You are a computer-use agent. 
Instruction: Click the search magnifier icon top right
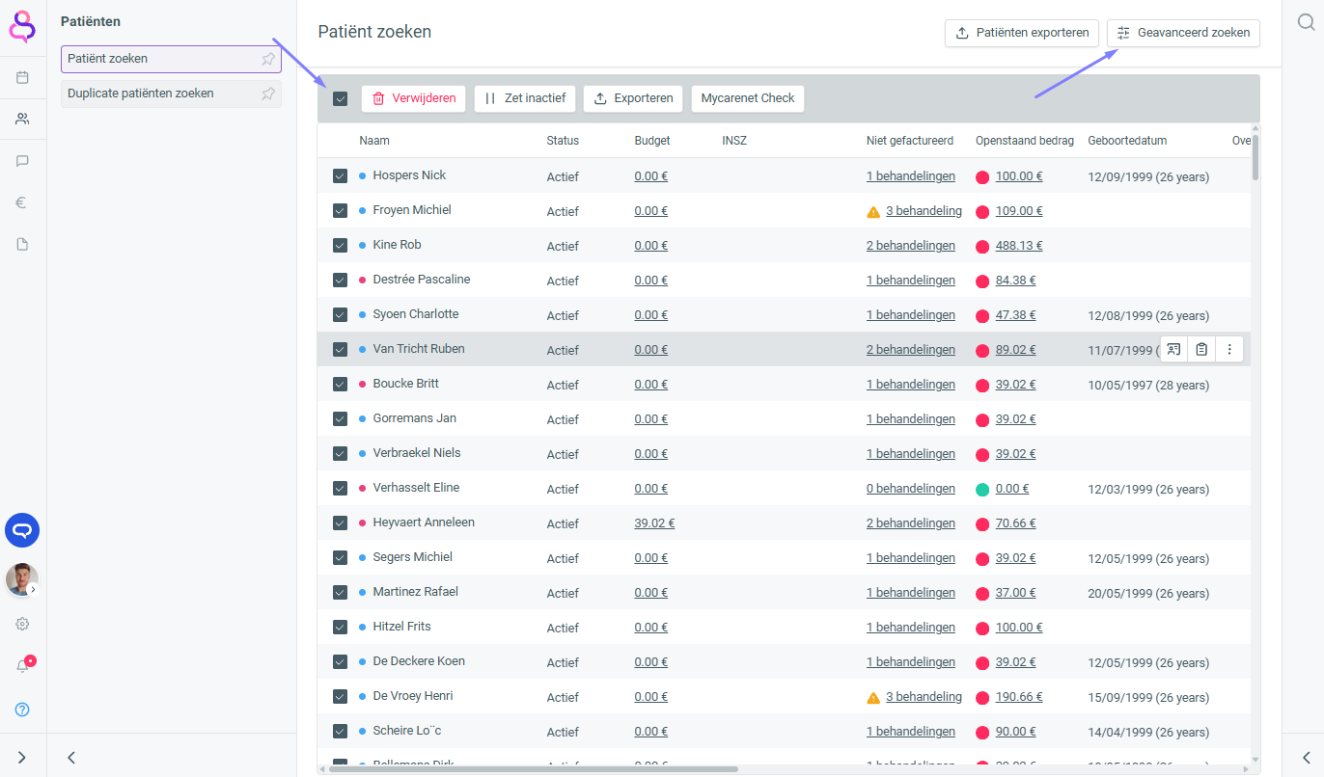[x=1306, y=23]
